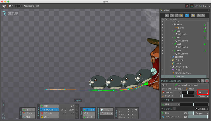The width and height of the screenshot is (211, 121).
Task: Click the offset 回転 slider
Action: pyautogui.click(x=194, y=104)
